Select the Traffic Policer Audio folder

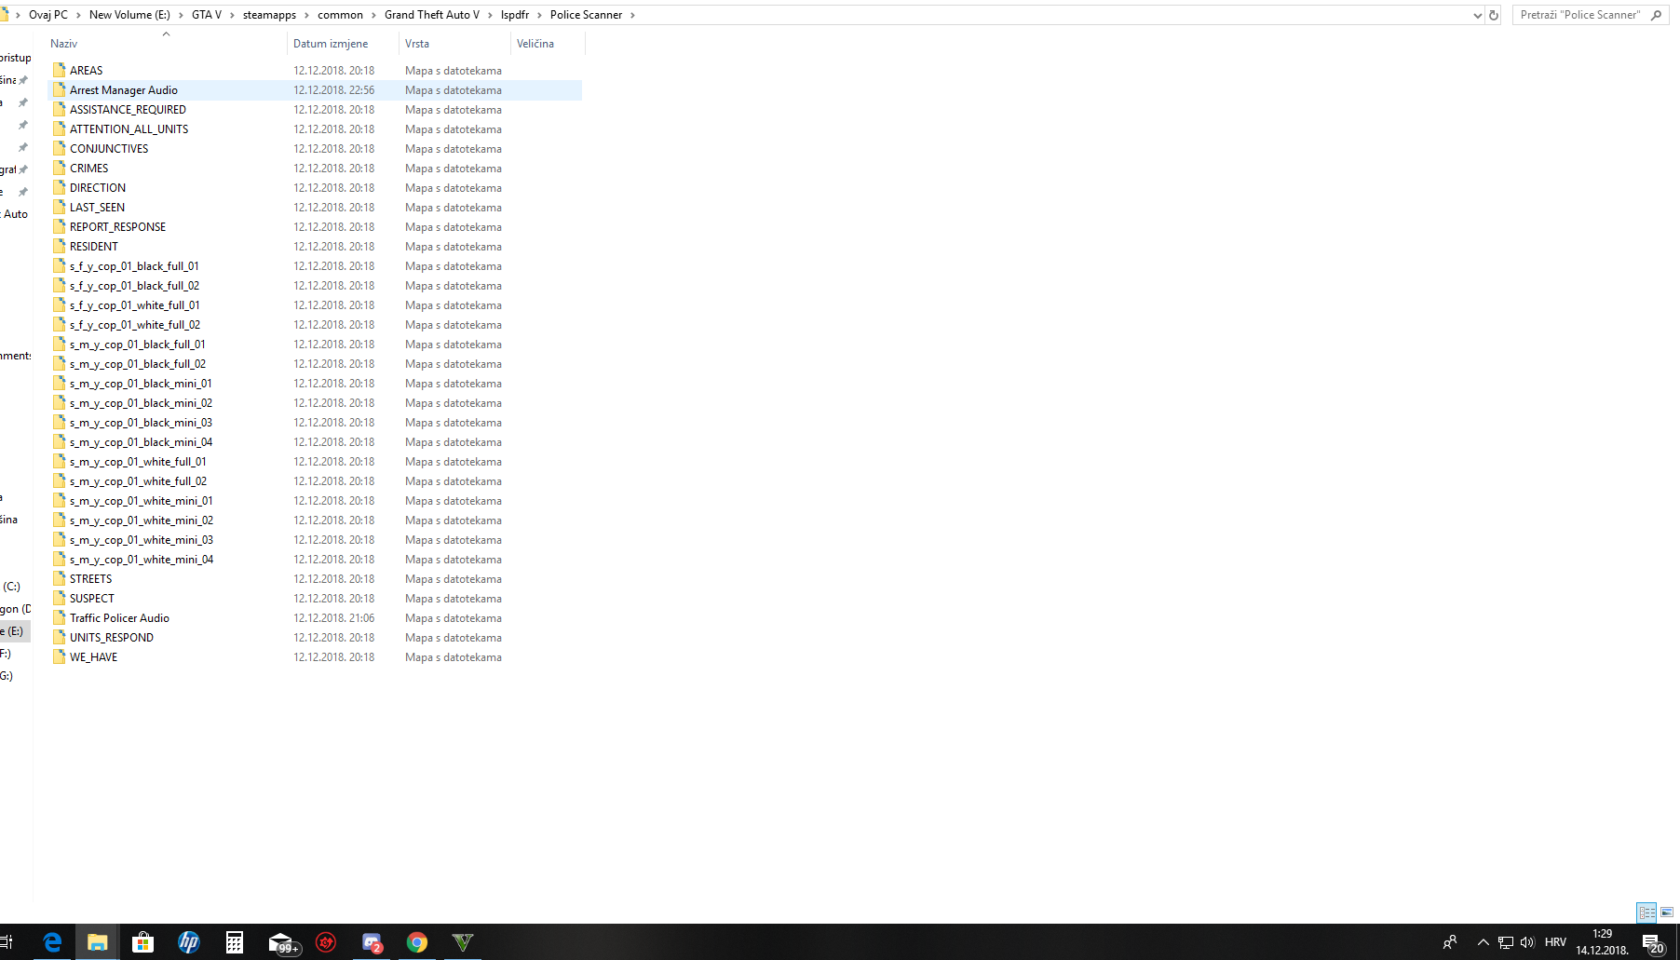coord(119,618)
